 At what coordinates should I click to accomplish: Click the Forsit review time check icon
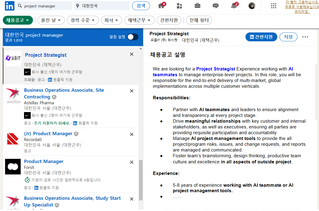pos(27,180)
